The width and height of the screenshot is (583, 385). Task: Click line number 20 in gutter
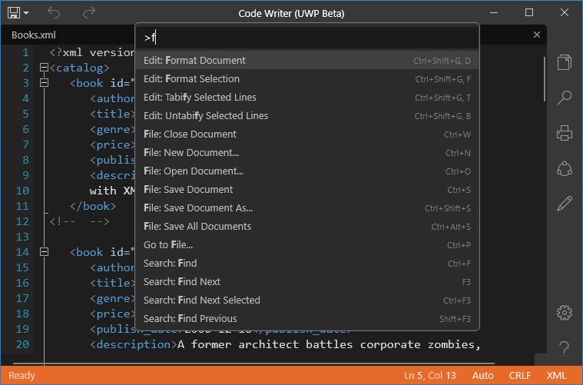pyautogui.click(x=22, y=344)
